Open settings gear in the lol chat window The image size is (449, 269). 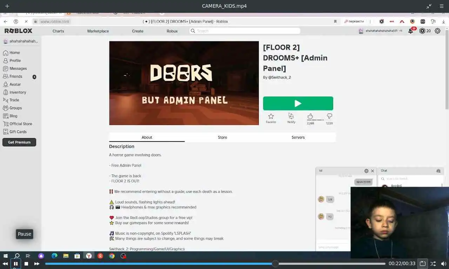tap(366, 171)
